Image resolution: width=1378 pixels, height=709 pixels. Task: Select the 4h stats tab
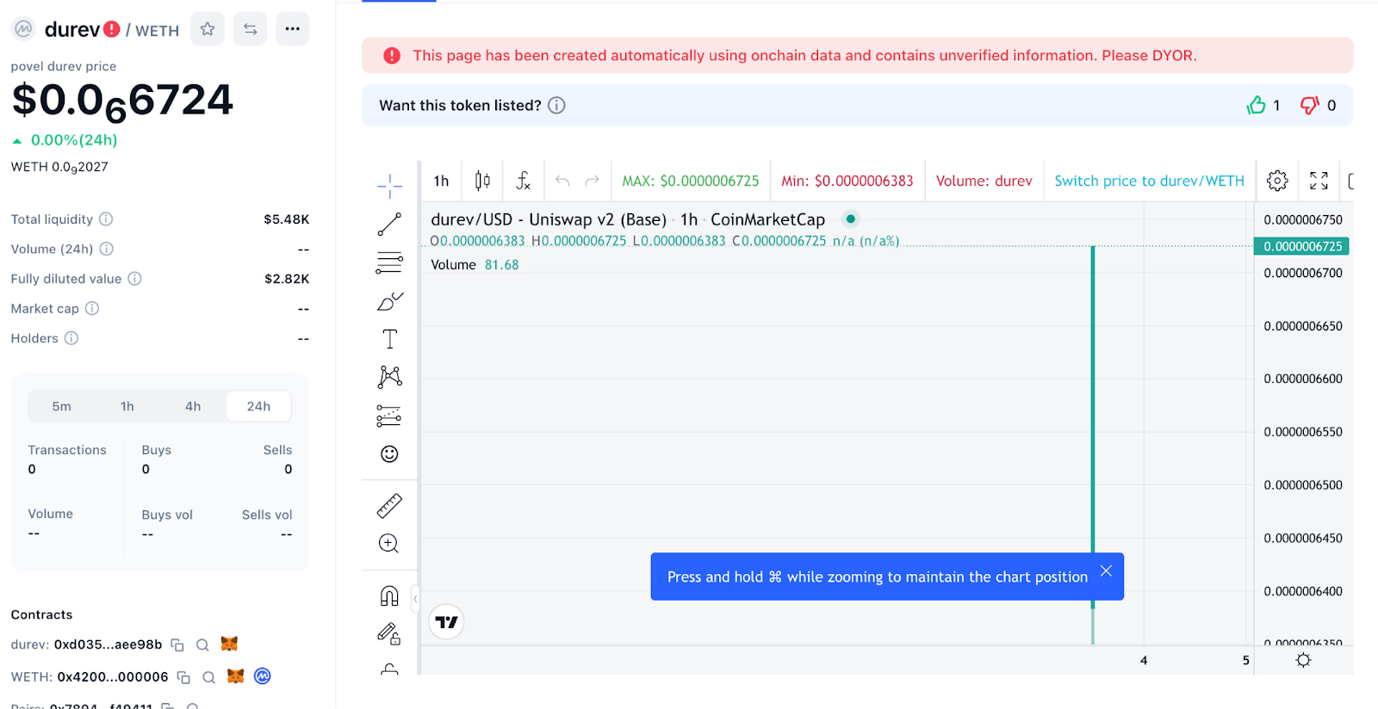[x=193, y=406]
